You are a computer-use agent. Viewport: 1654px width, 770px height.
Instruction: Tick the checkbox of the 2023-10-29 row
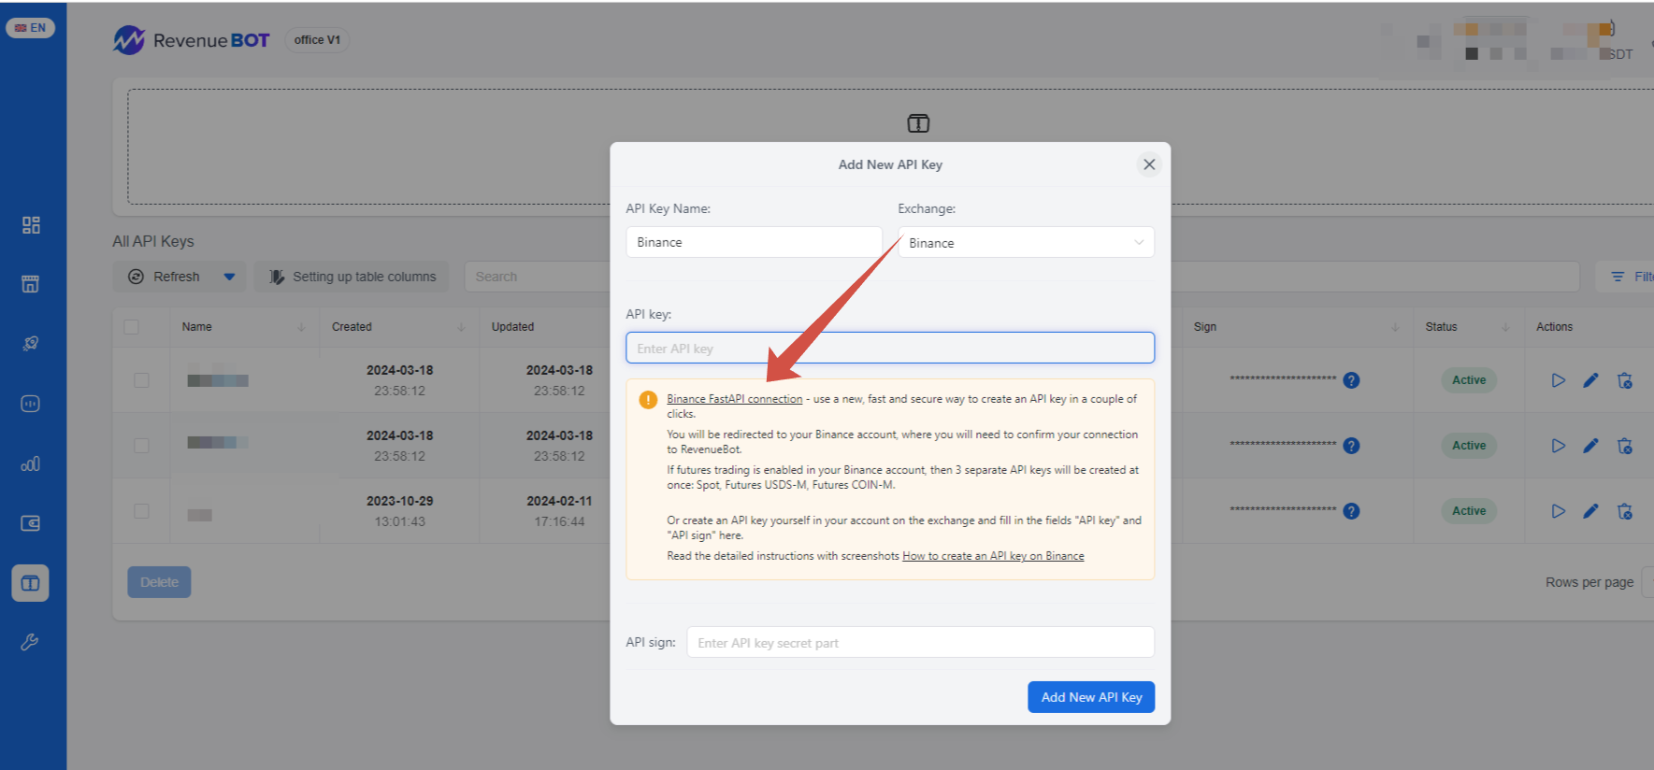(x=141, y=511)
